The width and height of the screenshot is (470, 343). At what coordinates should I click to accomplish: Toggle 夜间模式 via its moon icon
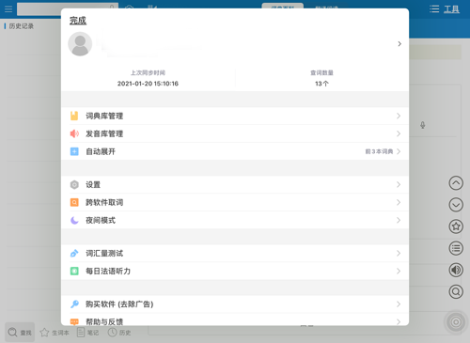74,220
